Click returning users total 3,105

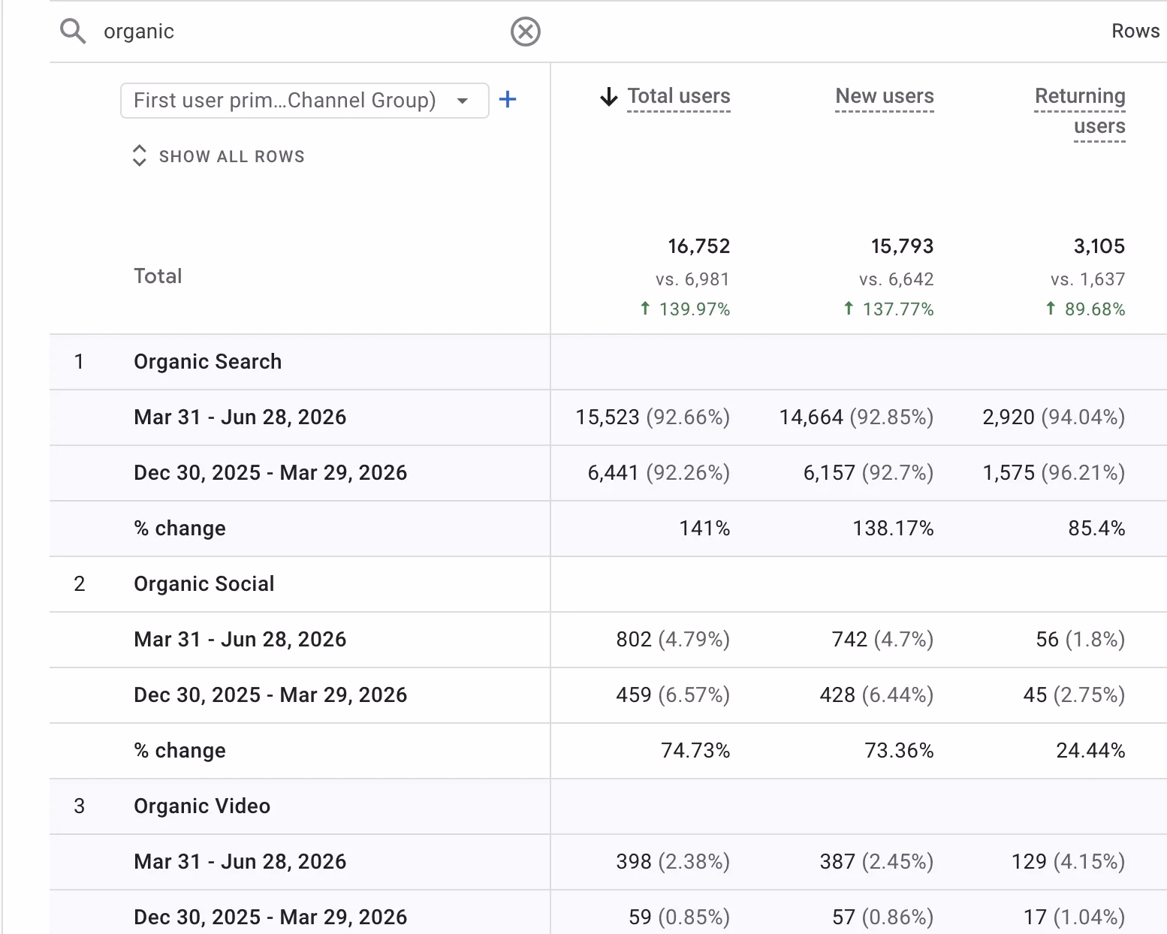point(1099,246)
